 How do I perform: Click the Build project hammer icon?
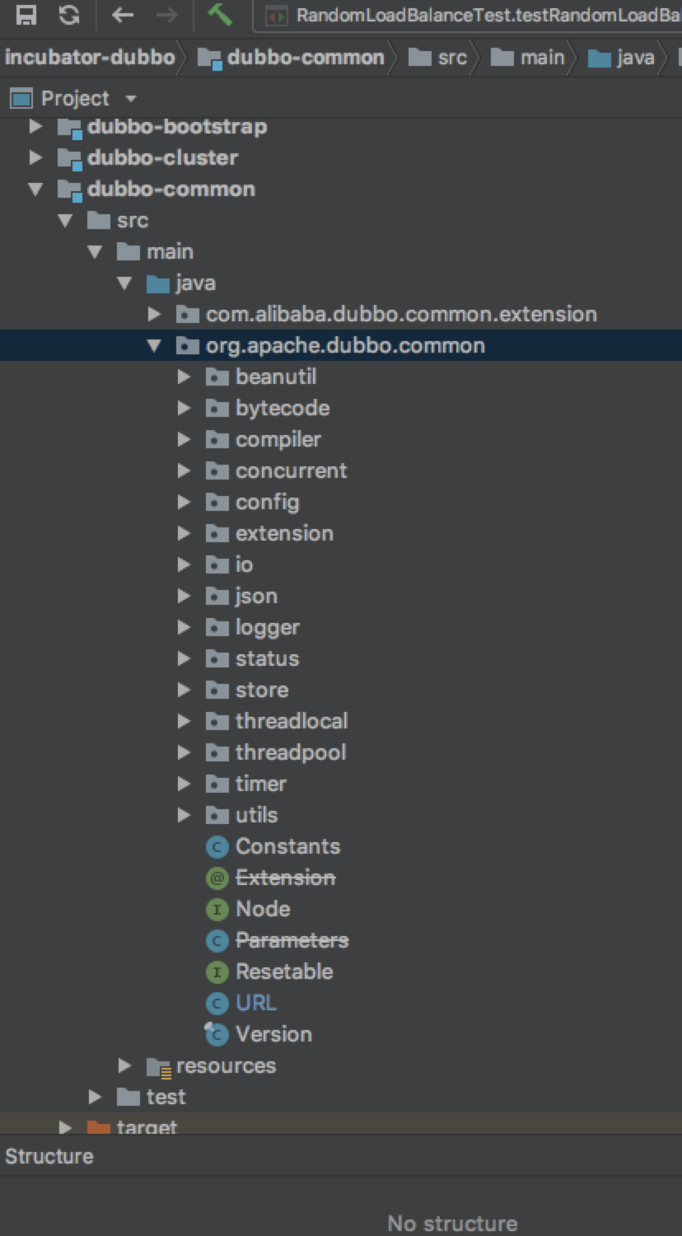pos(219,15)
